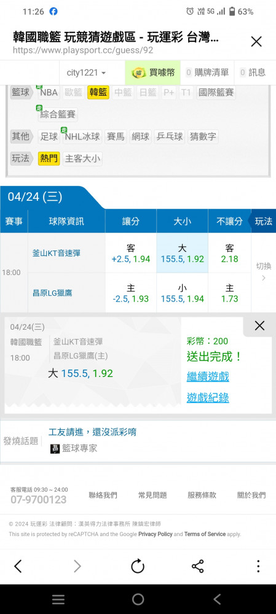
Task: Collapse the 玩法 column arrow tab
Action: click(262, 221)
